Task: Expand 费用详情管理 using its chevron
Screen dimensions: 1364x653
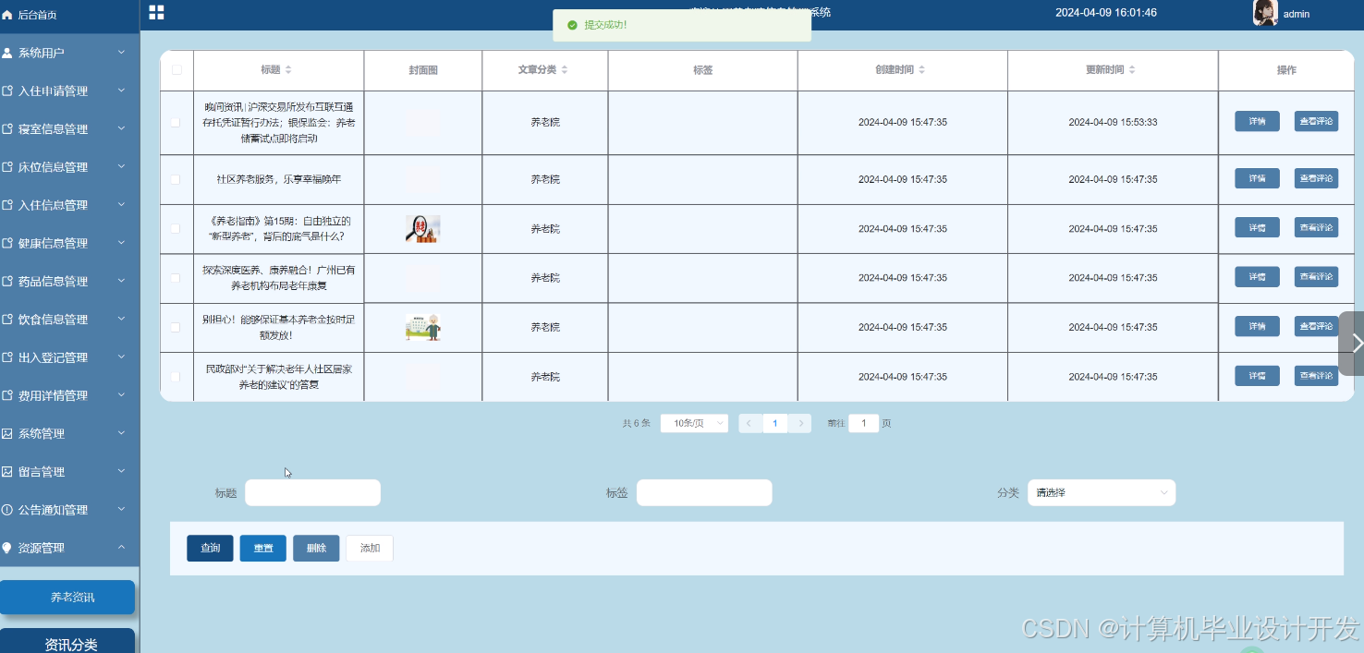Action: point(121,395)
